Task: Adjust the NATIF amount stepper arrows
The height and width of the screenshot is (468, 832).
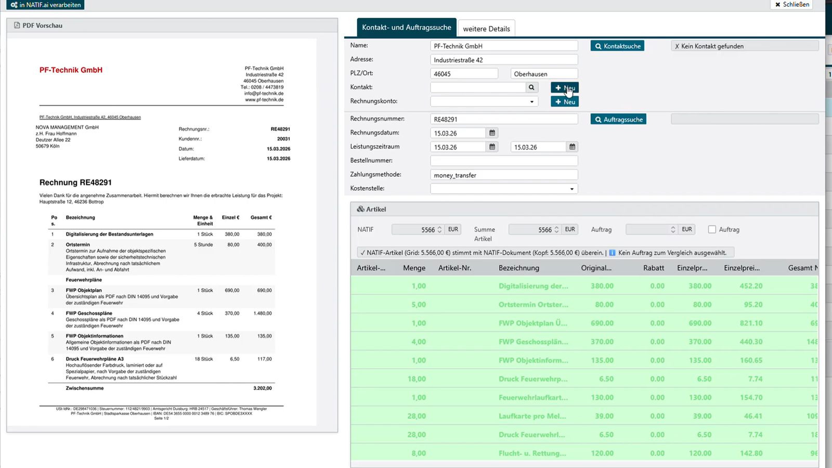Action: tap(439, 229)
